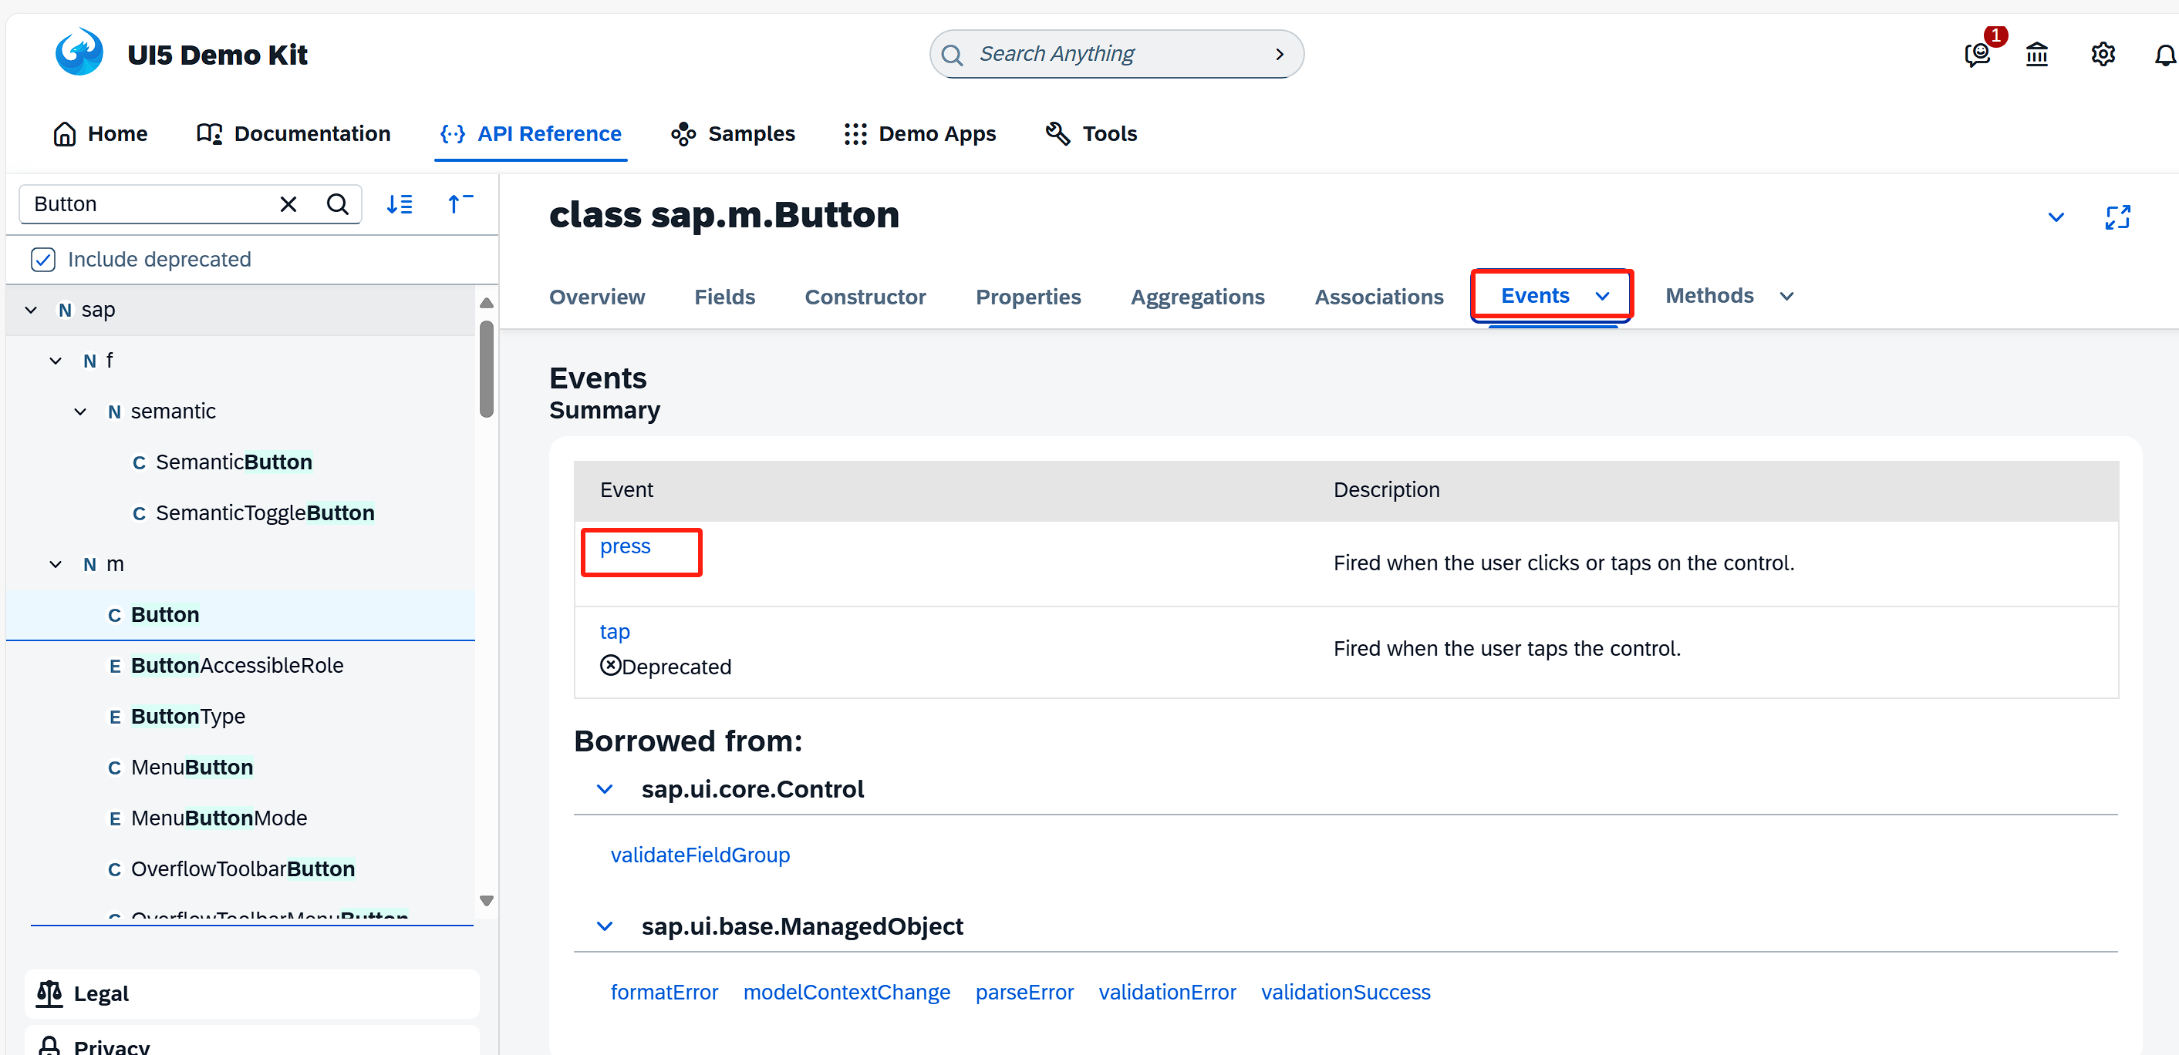Click the deprecated tap event link
The width and height of the screenshot is (2179, 1055).
point(615,631)
